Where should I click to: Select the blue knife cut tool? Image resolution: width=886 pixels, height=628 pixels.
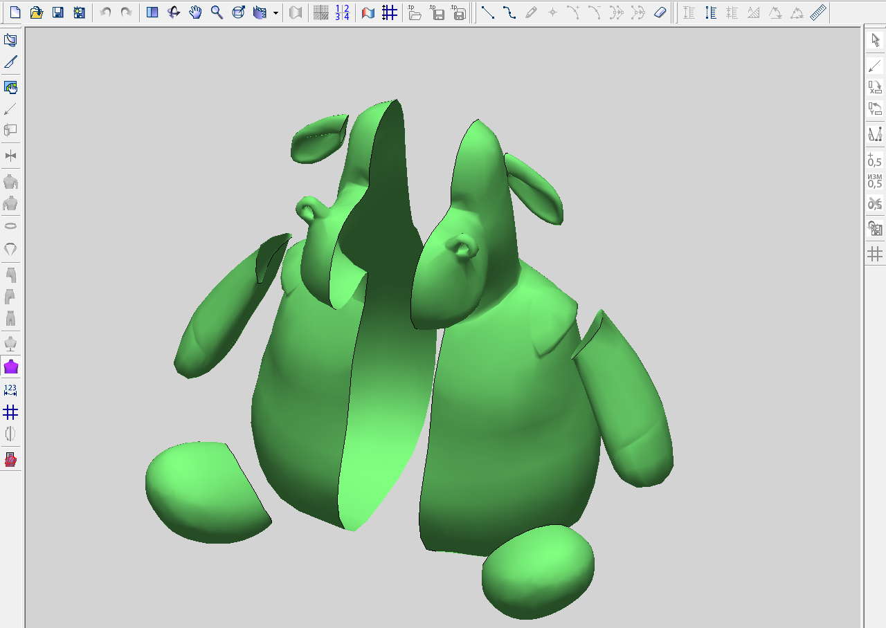point(10,62)
